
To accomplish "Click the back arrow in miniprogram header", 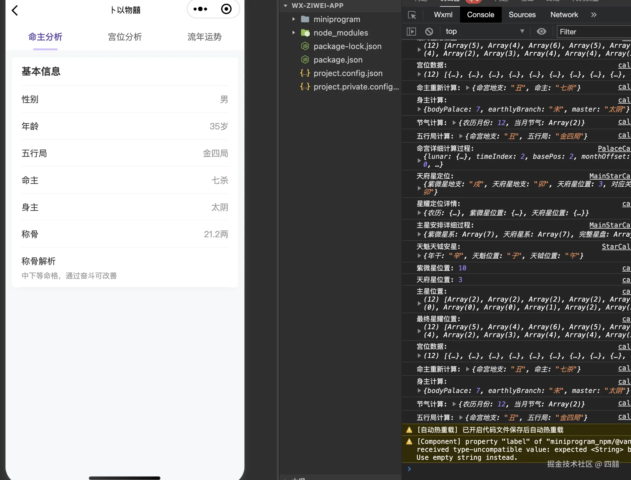I will pyautogui.click(x=15, y=10).
